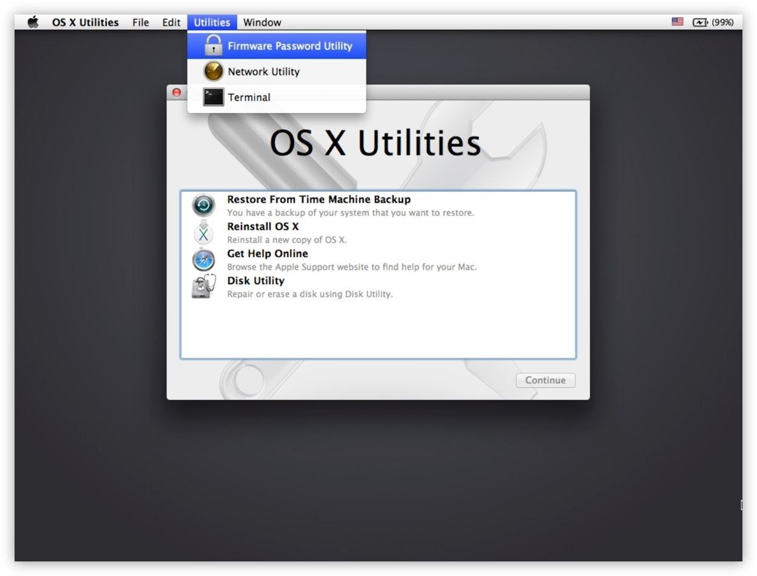The height and width of the screenshot is (576, 757).
Task: Open the Edit menu
Action: (171, 22)
